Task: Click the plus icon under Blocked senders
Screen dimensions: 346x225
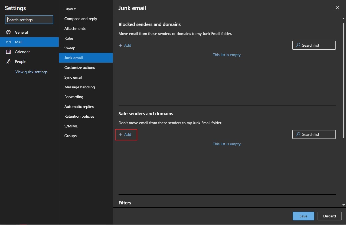Action: click(120, 46)
